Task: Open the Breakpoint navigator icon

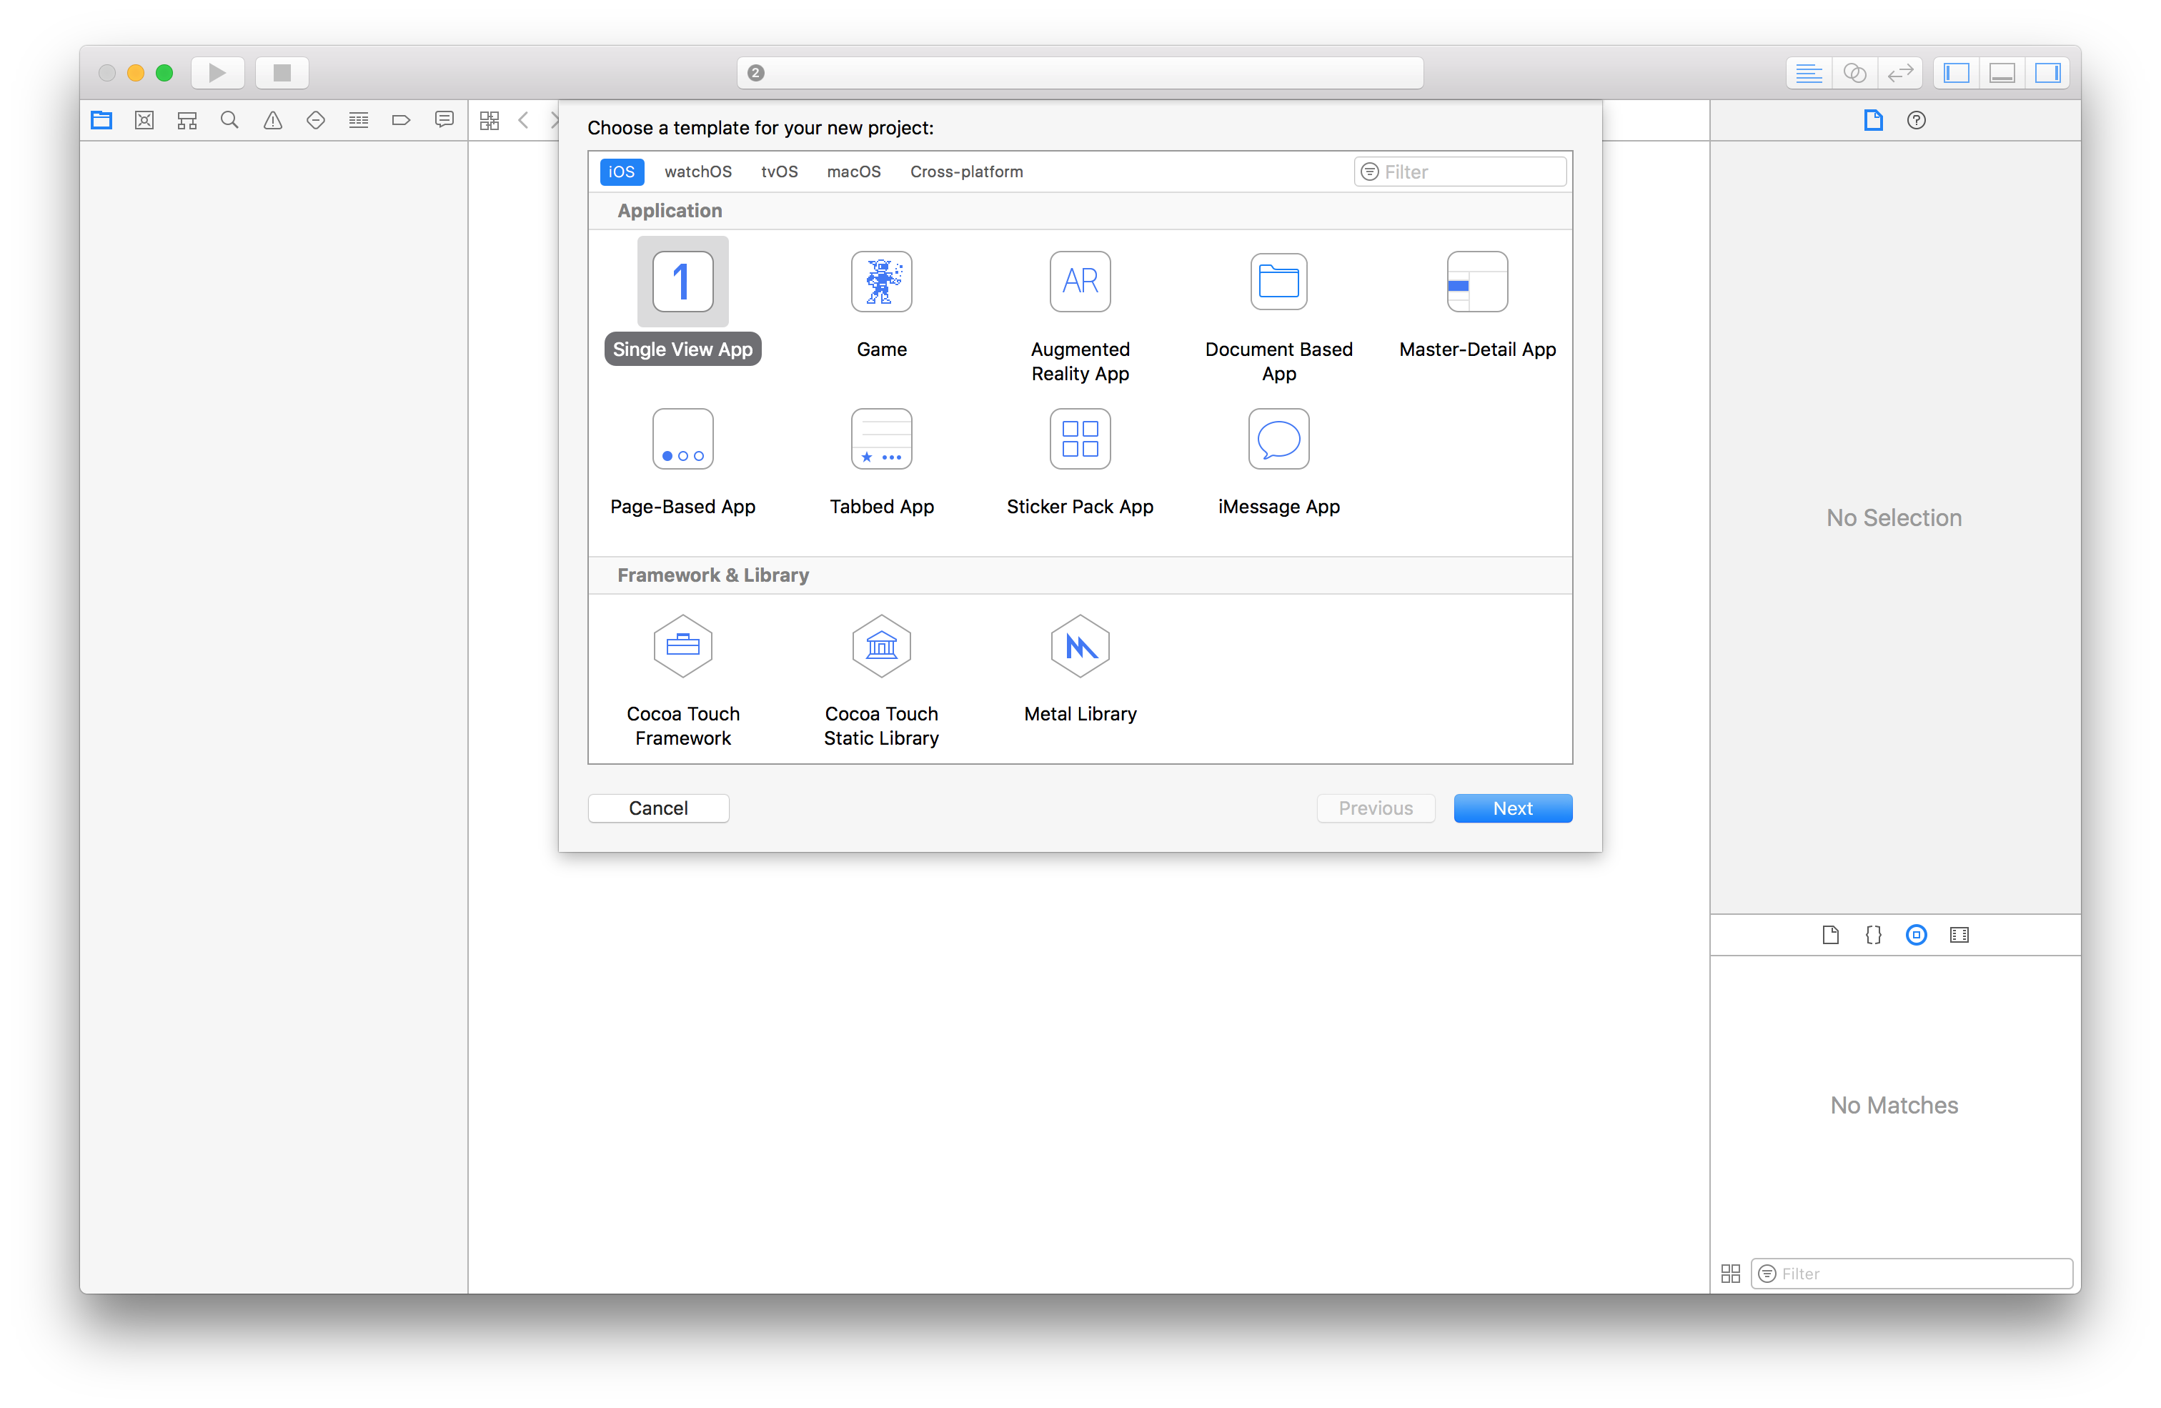Action: (x=402, y=120)
